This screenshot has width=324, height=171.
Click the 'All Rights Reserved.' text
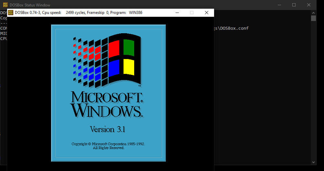[109, 148]
